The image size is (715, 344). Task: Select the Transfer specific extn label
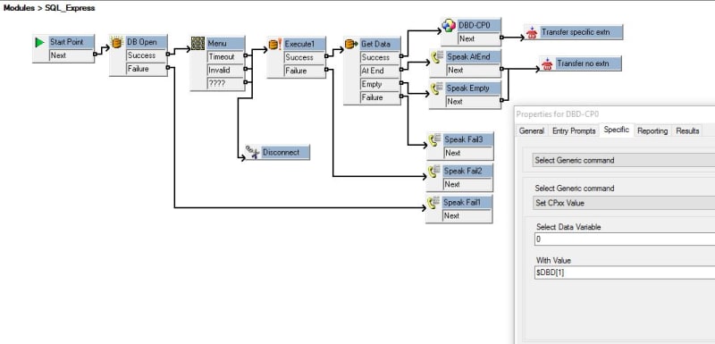click(580, 32)
